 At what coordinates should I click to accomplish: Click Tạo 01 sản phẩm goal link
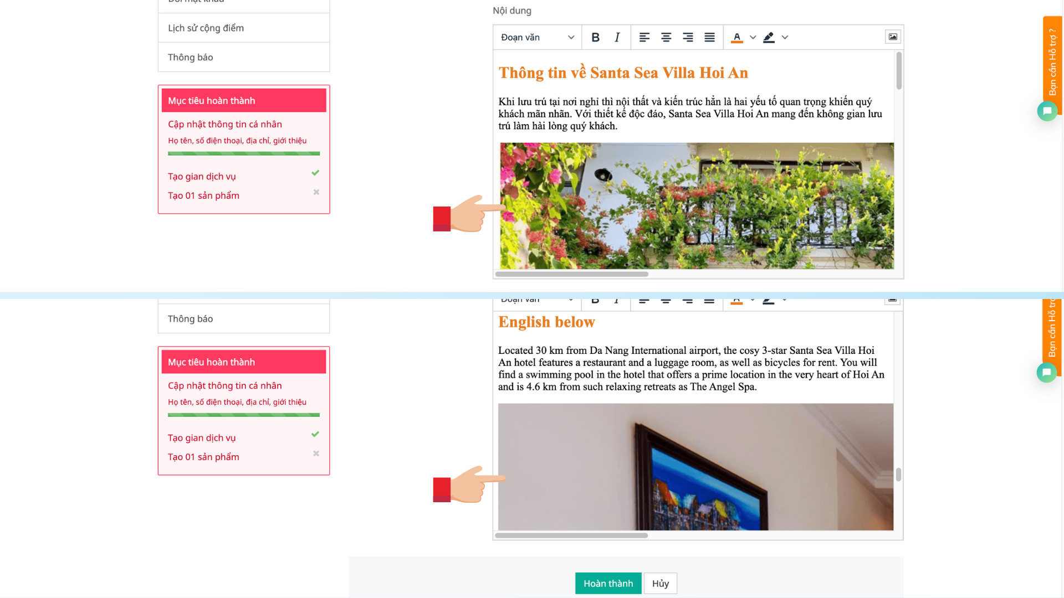pos(203,195)
